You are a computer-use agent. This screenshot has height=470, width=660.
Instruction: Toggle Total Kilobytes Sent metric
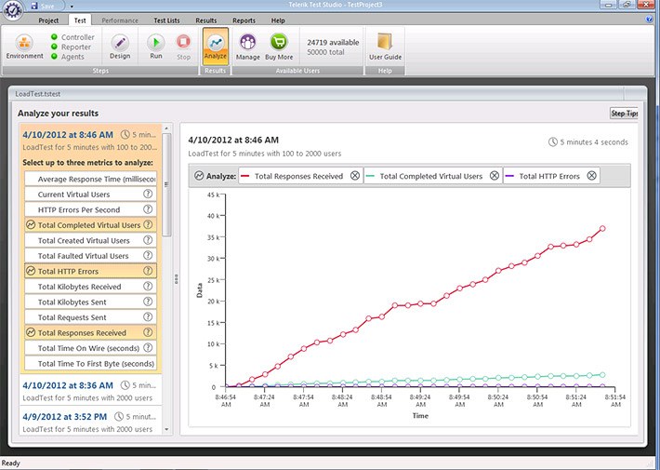tap(90, 302)
